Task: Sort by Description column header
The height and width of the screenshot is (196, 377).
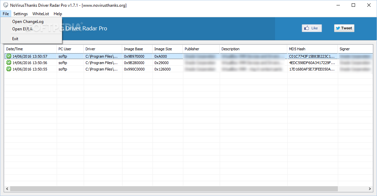Action: pos(253,49)
